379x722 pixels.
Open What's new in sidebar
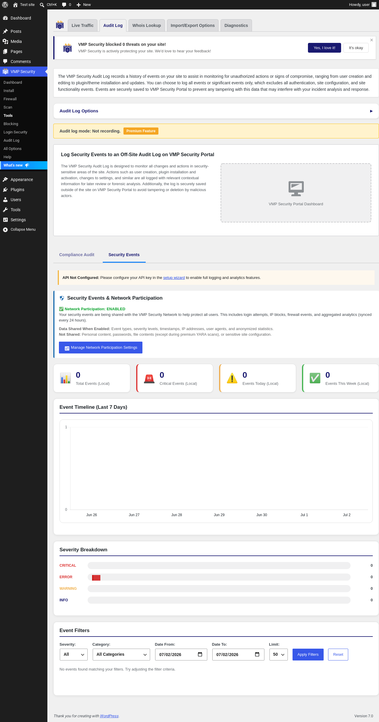(24, 165)
